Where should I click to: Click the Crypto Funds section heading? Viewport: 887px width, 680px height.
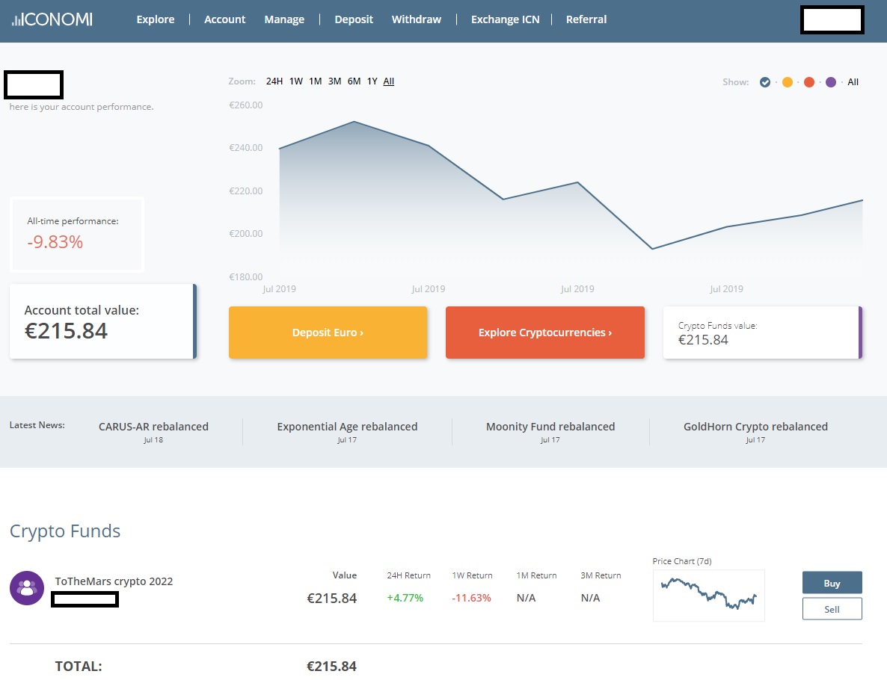65,531
